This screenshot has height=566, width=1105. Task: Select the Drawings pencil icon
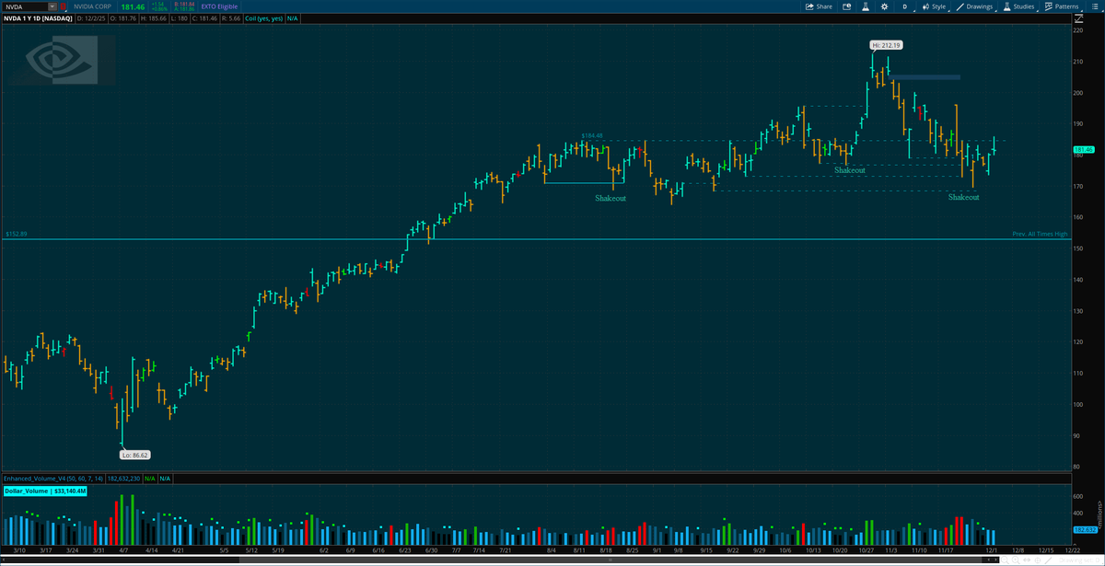(x=960, y=6)
